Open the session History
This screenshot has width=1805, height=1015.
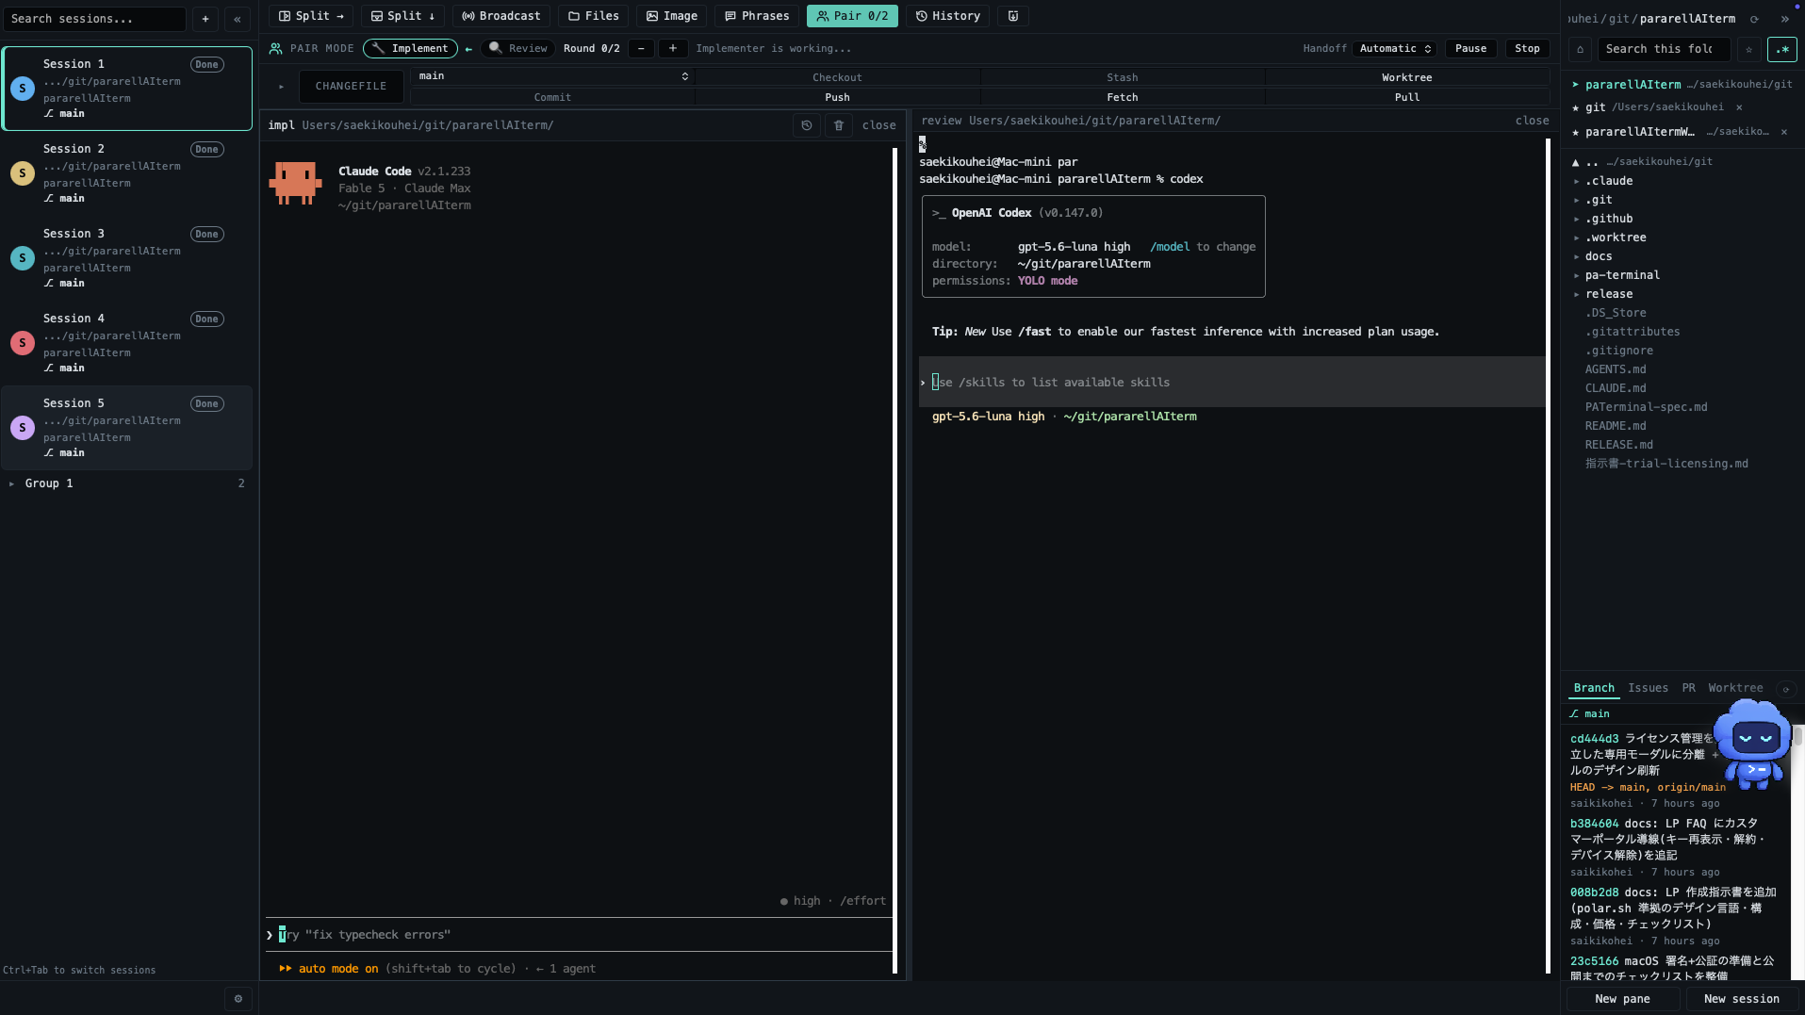[x=947, y=16]
